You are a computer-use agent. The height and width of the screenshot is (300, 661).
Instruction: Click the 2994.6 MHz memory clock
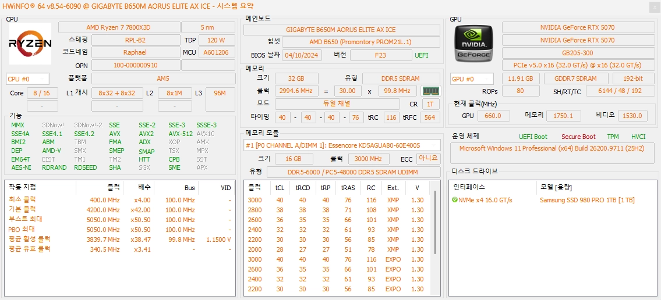(x=297, y=91)
